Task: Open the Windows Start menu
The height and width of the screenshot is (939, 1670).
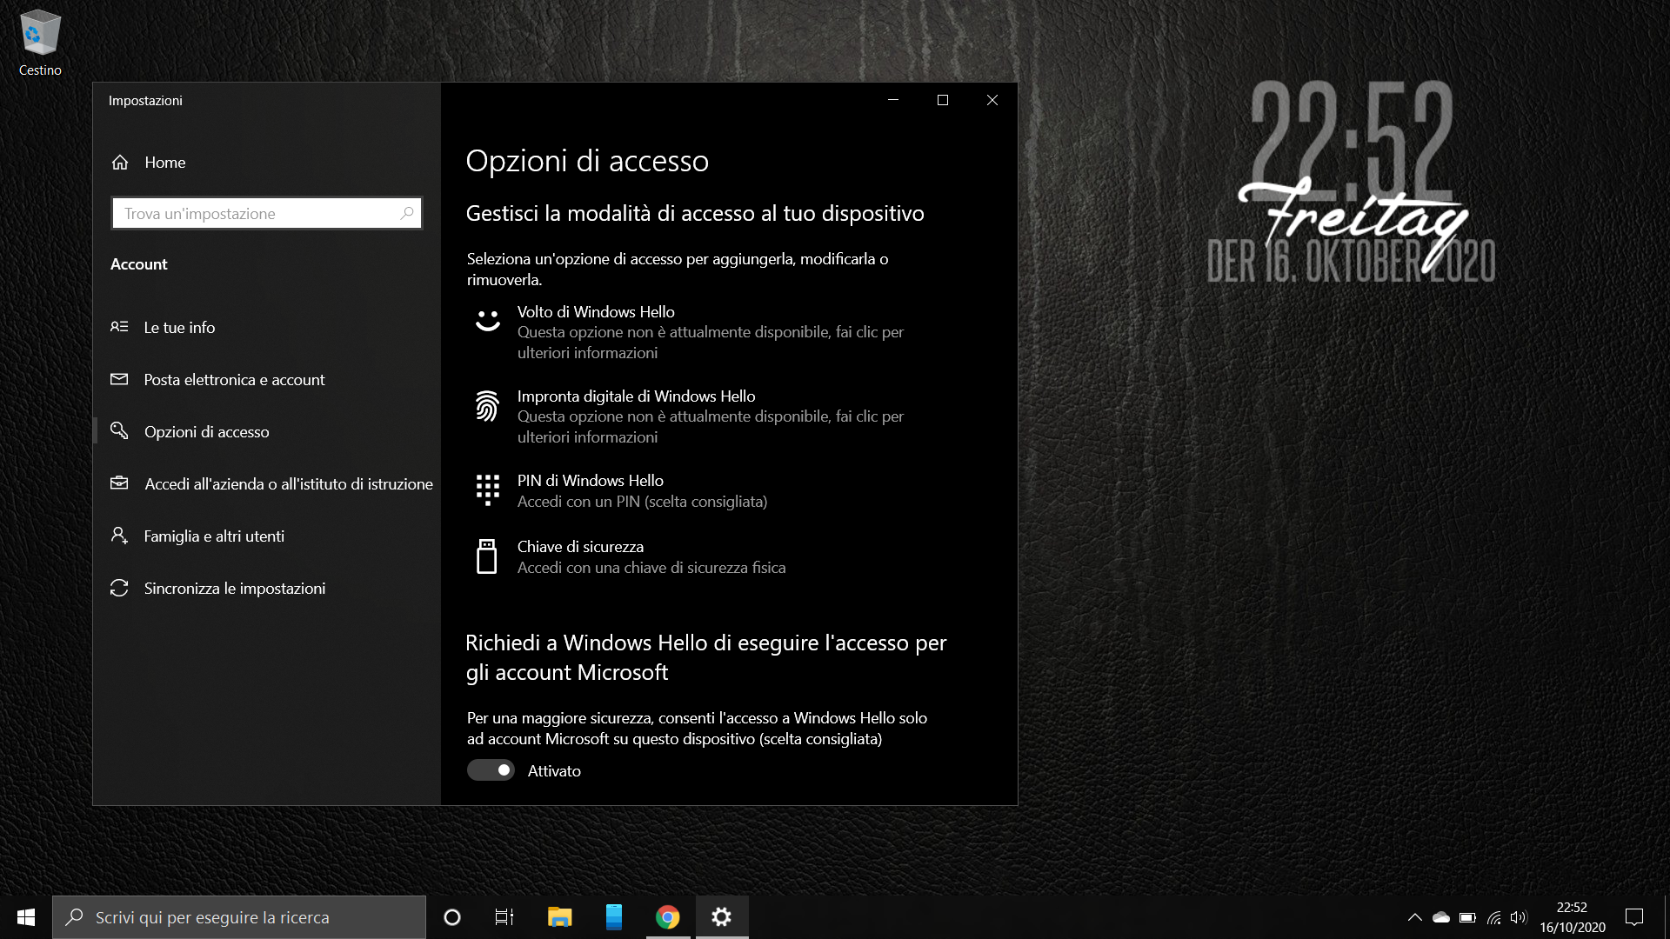Action: [x=26, y=917]
